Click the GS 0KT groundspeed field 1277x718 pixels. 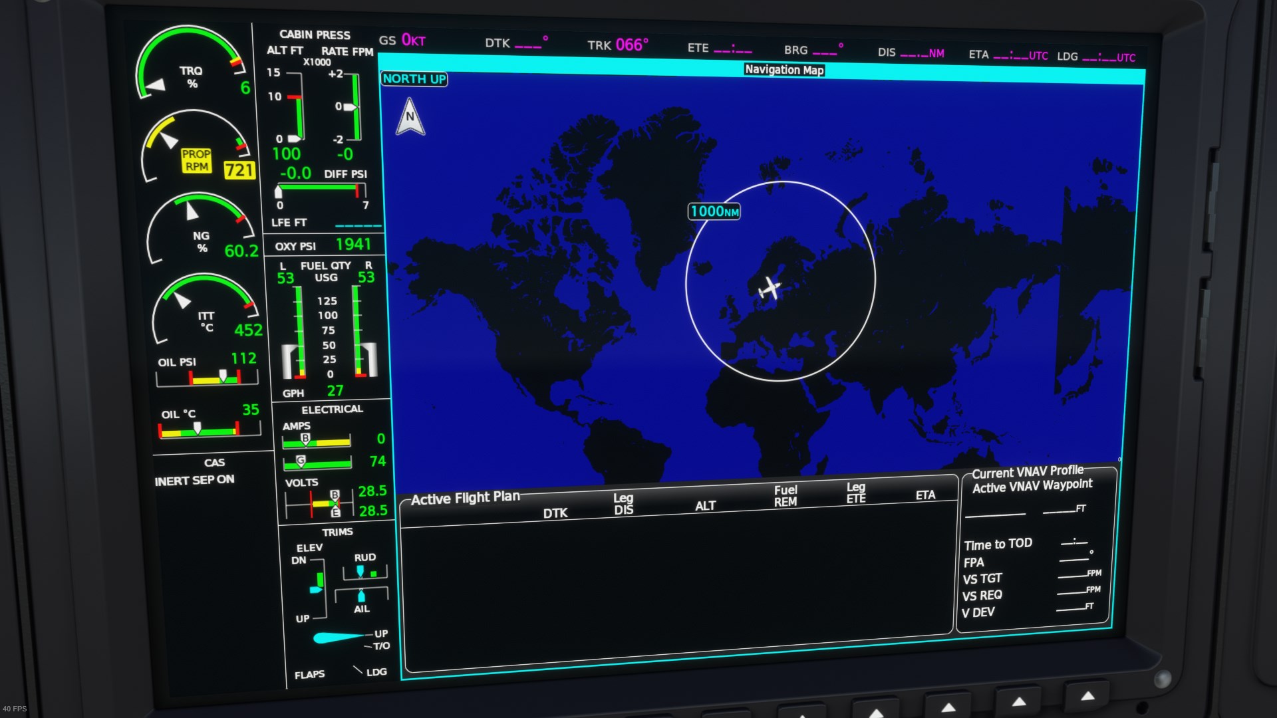tap(402, 41)
